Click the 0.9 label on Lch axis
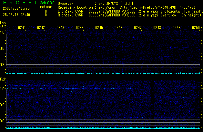 point(2,49)
